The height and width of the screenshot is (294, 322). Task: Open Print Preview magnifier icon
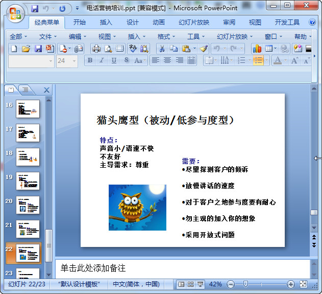108,49
